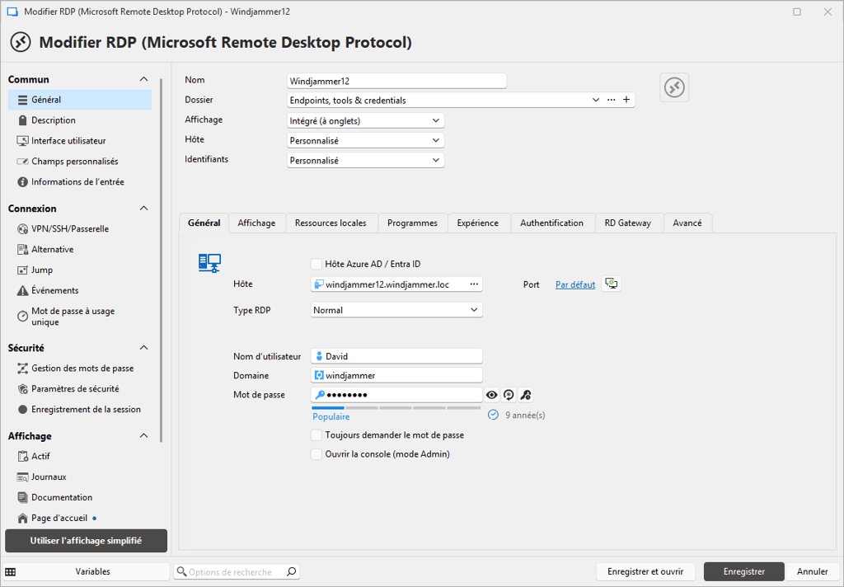Screen dimensions: 844x587
Task: Click the Nom input field
Action: (396, 80)
